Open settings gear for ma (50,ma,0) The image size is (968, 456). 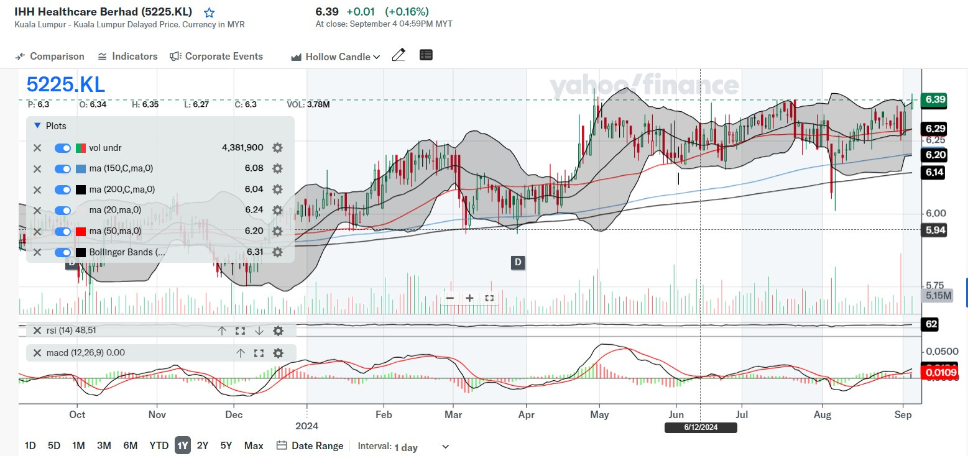click(277, 231)
